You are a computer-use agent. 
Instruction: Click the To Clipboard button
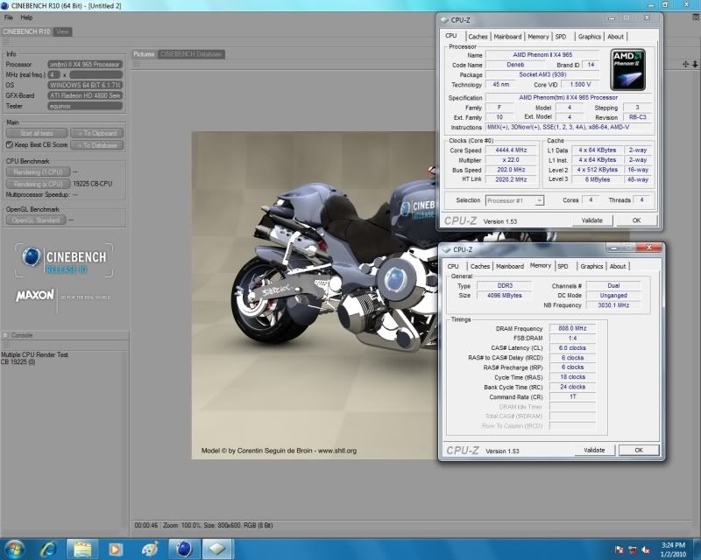point(97,133)
